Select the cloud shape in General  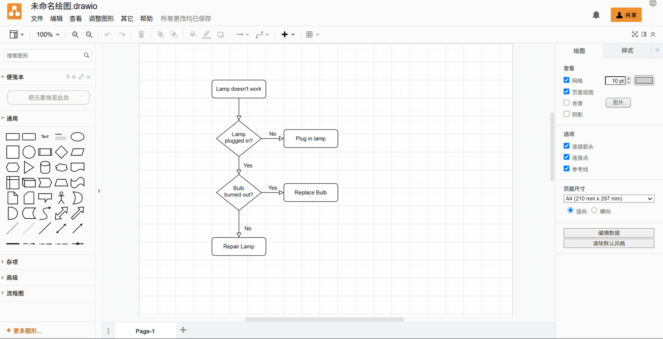(x=61, y=167)
